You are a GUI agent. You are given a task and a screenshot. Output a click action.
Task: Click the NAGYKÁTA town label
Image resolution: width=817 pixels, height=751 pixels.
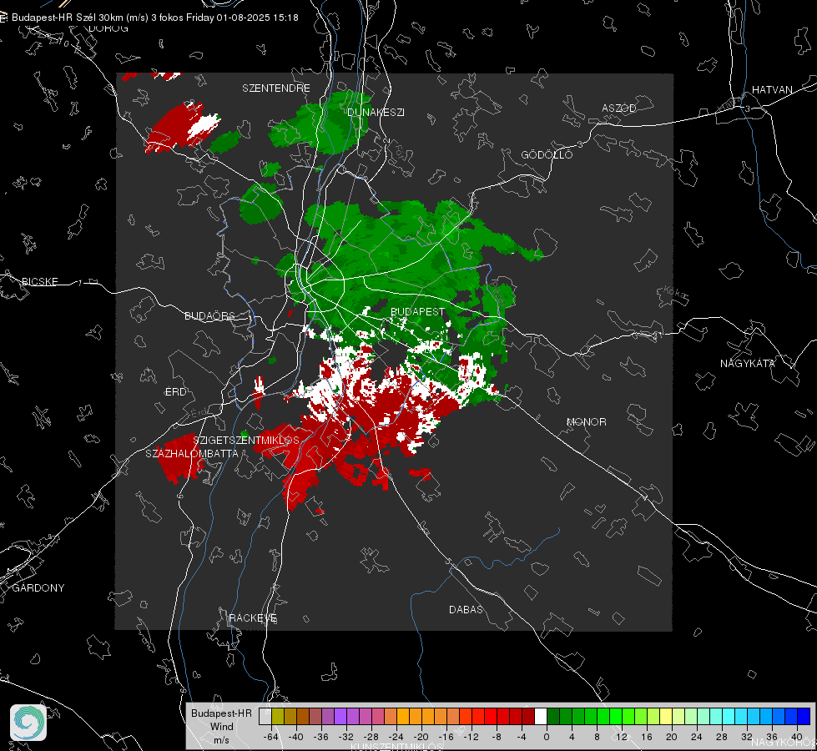(x=748, y=363)
